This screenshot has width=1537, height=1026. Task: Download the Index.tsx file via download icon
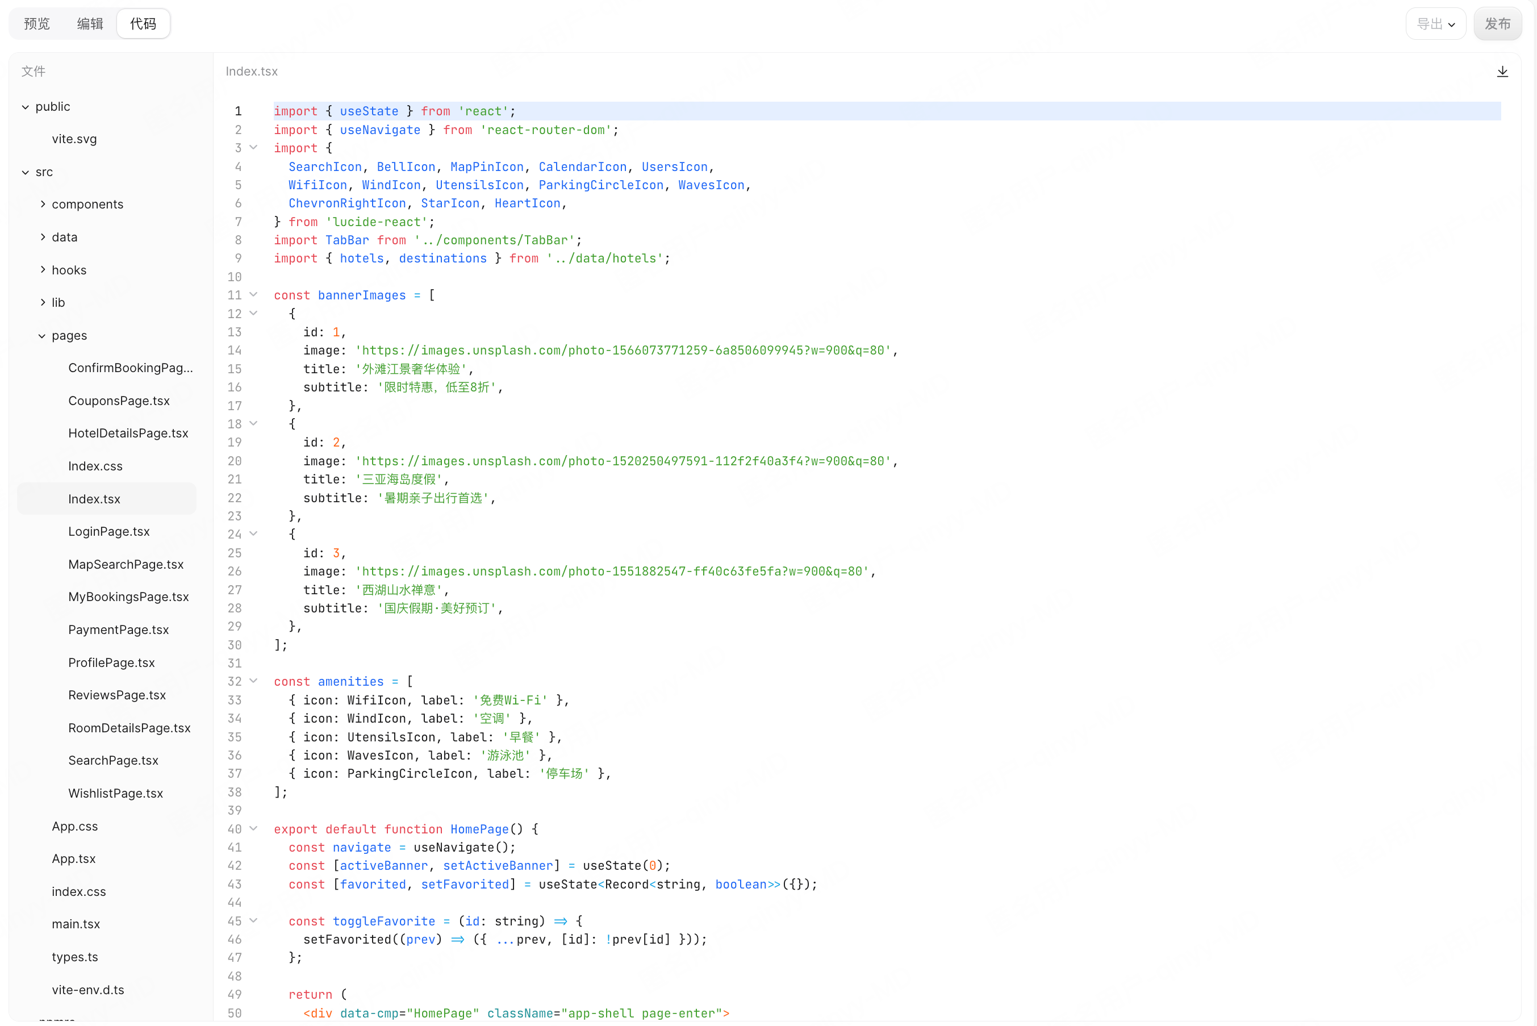click(x=1502, y=72)
